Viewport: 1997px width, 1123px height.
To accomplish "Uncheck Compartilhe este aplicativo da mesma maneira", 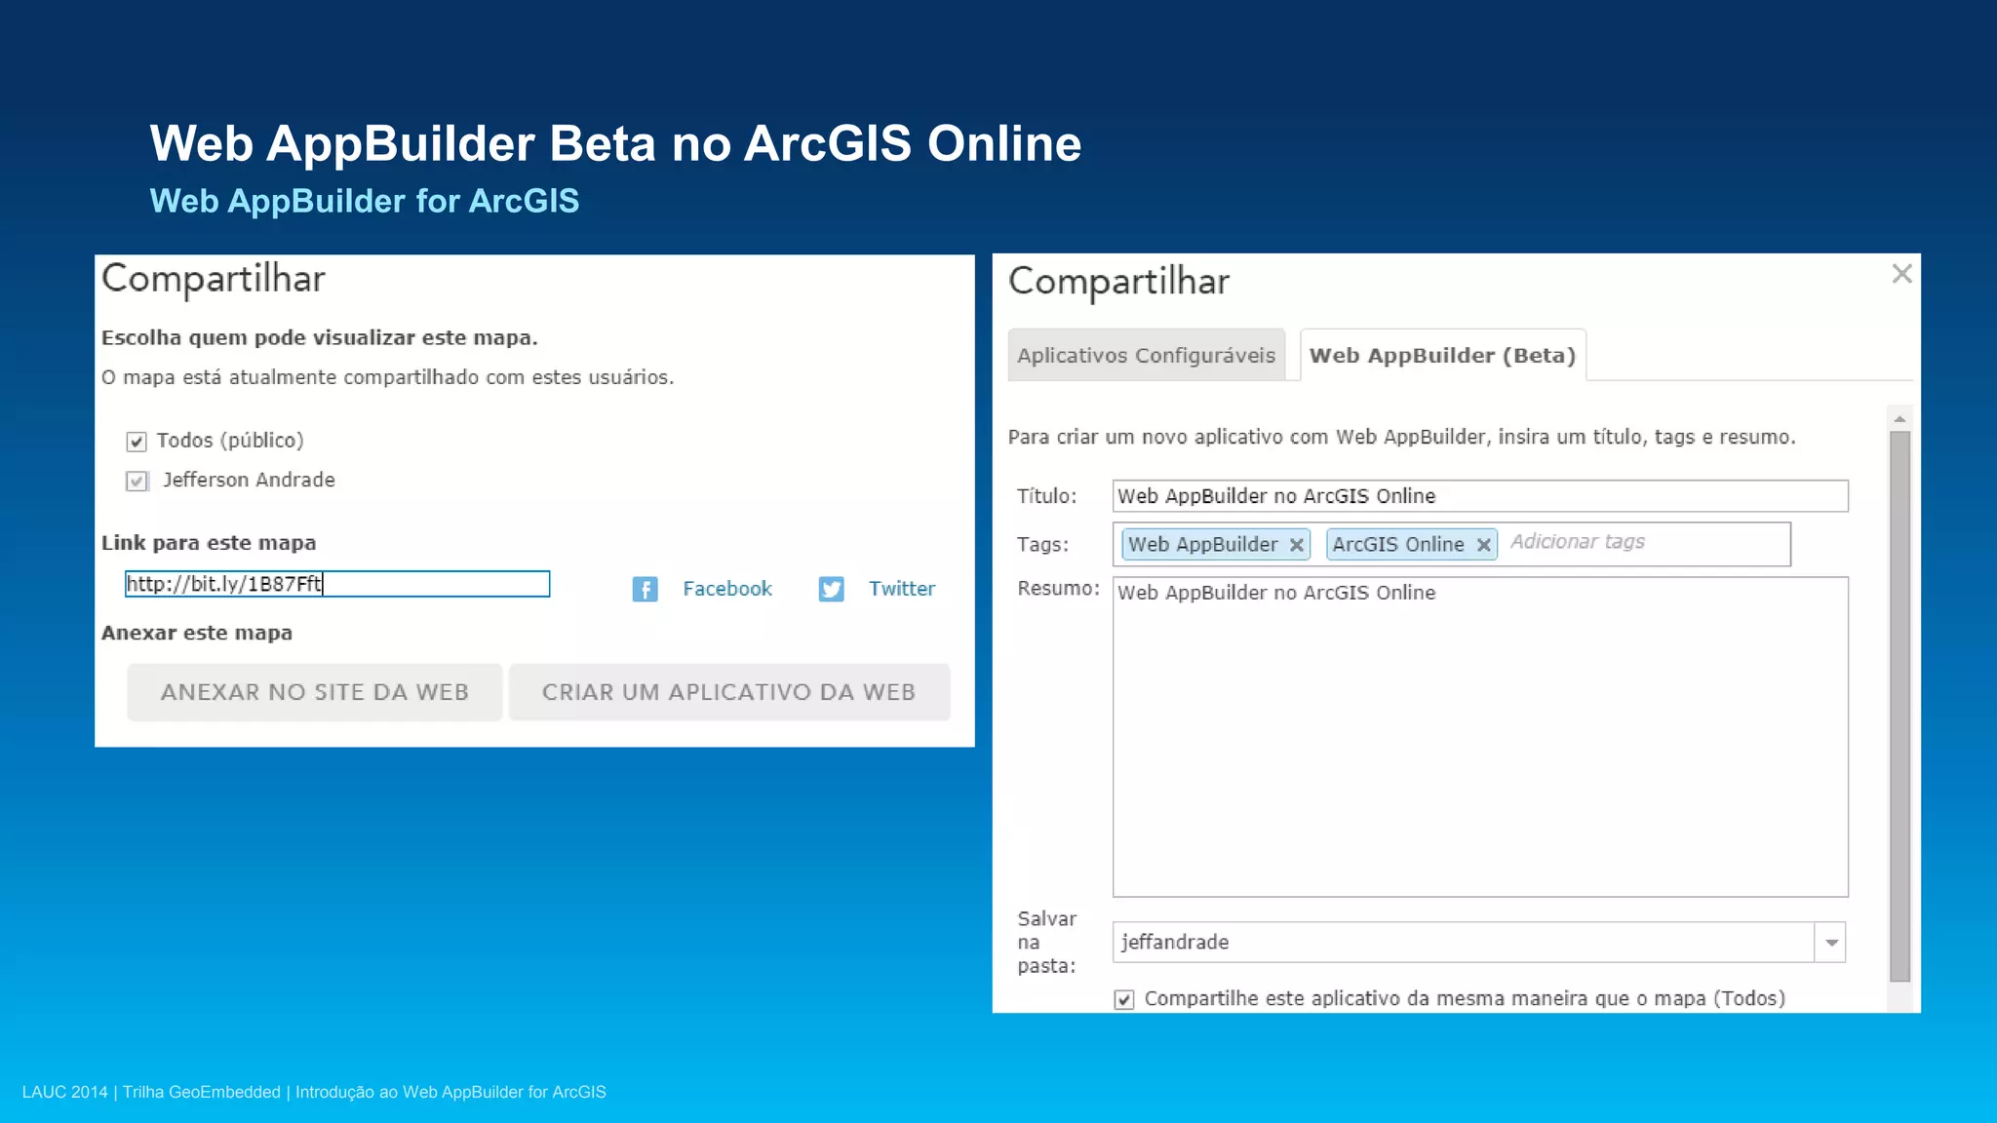I will (1123, 999).
